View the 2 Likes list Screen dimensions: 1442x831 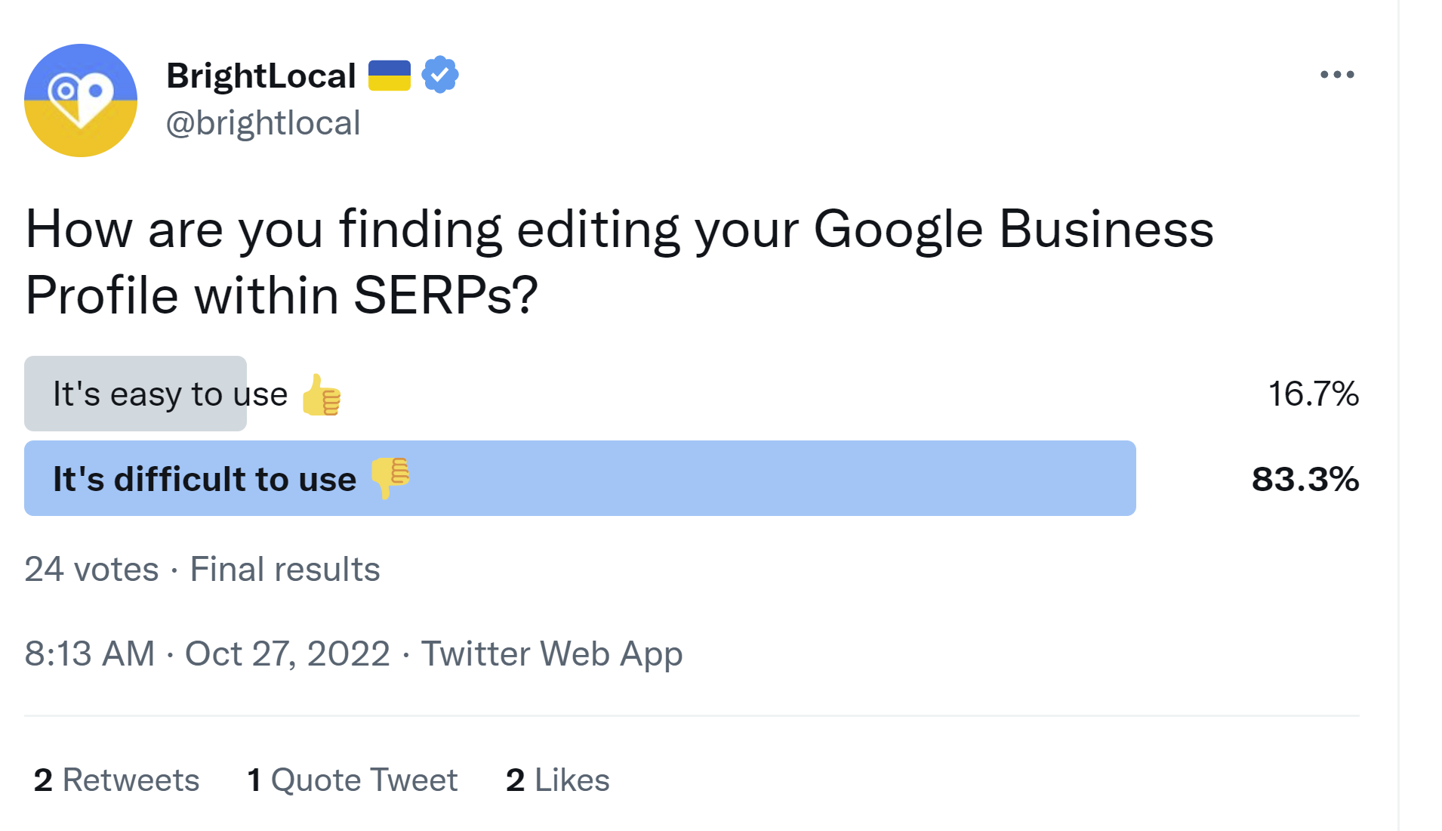557,780
